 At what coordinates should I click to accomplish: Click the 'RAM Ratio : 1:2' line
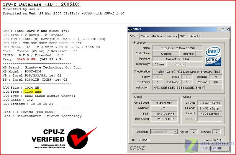(x=18, y=100)
